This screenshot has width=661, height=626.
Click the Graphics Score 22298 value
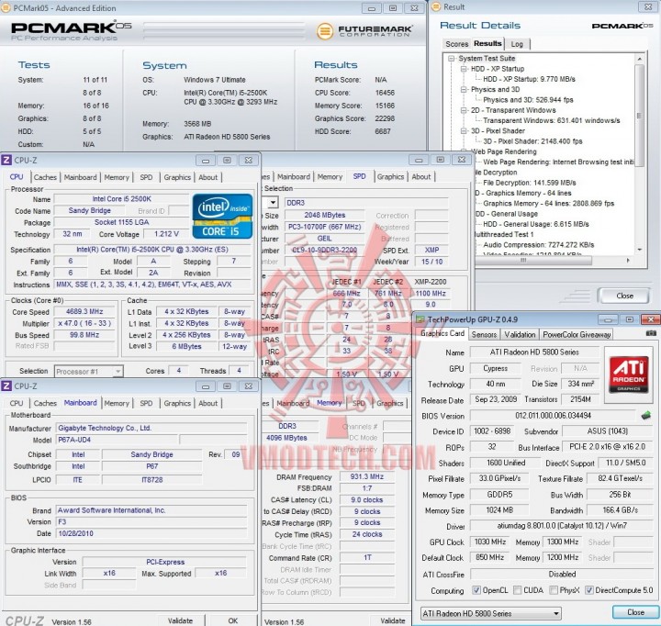tap(385, 118)
